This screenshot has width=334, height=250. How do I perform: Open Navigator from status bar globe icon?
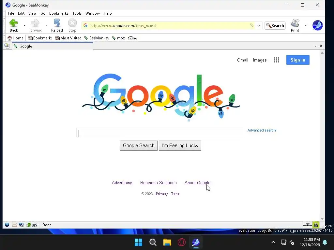point(7,225)
